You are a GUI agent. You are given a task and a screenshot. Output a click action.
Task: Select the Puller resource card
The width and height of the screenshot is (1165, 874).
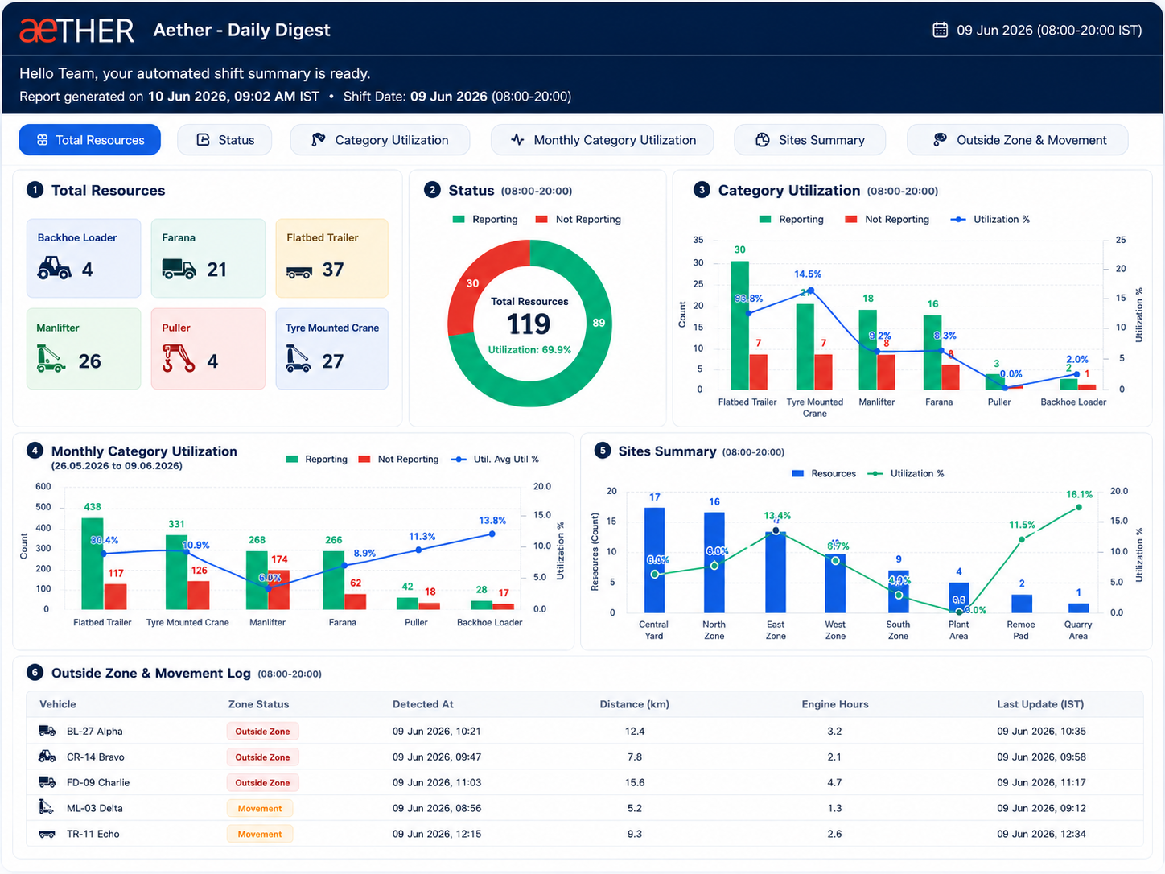[x=208, y=349]
